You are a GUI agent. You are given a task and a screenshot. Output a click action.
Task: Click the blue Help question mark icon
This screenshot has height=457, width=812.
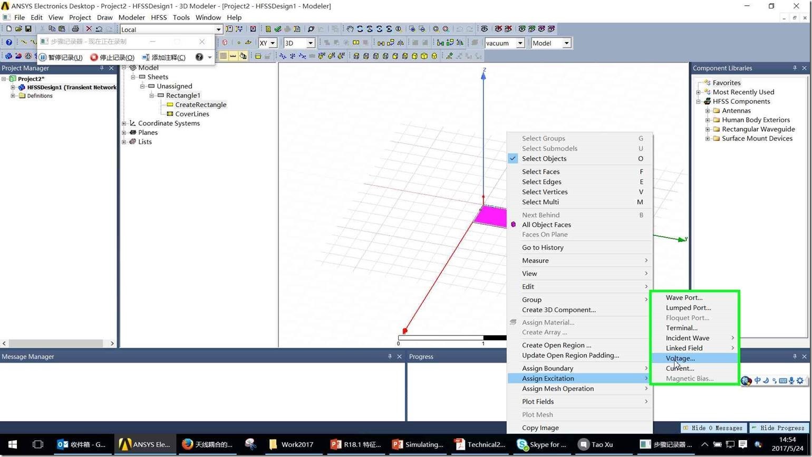coord(9,43)
